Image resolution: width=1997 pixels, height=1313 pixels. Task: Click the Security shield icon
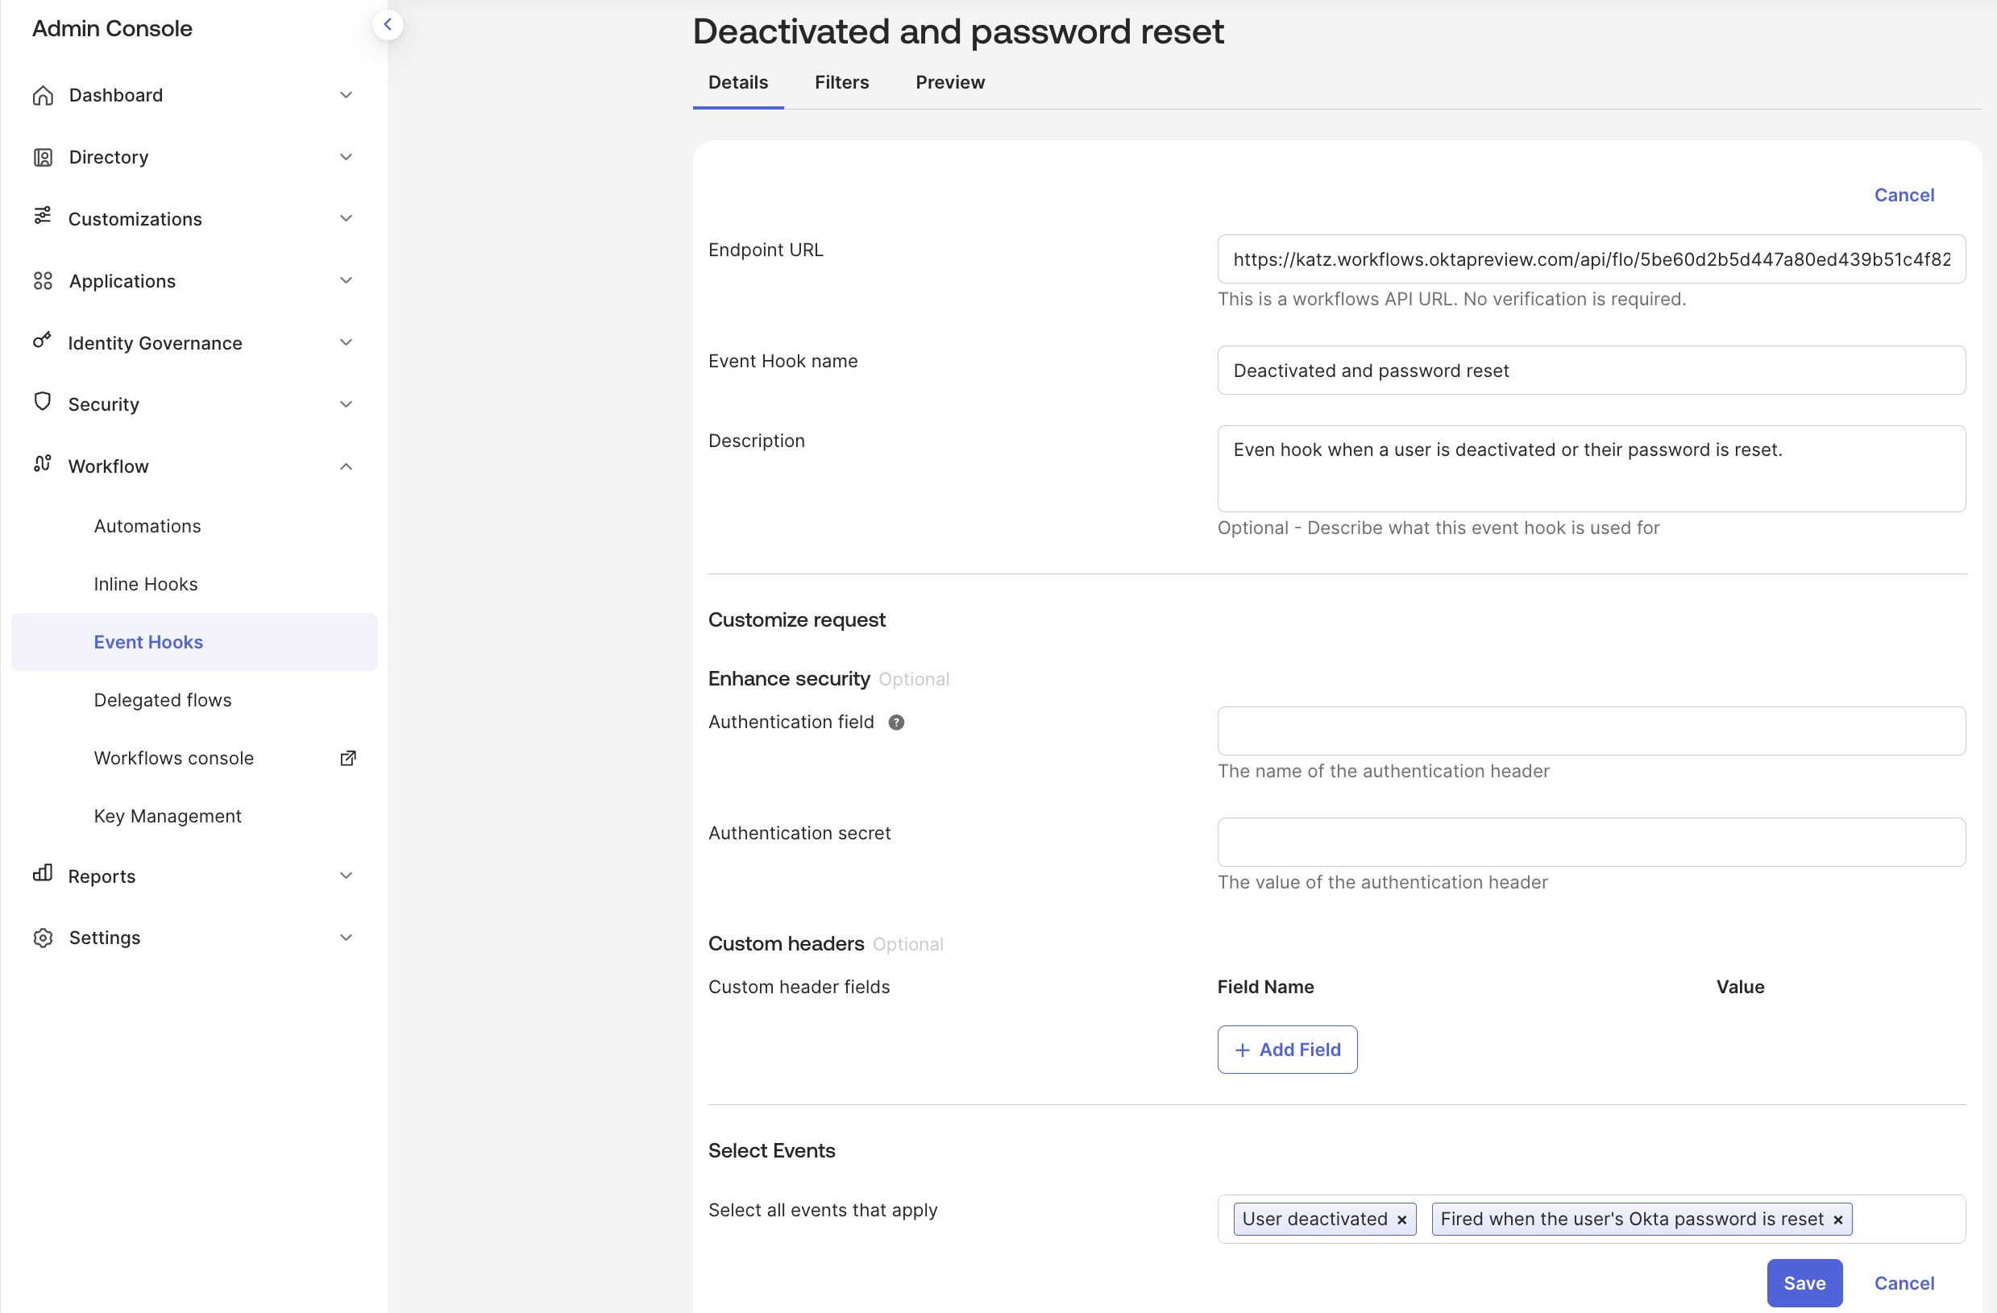[x=43, y=402]
